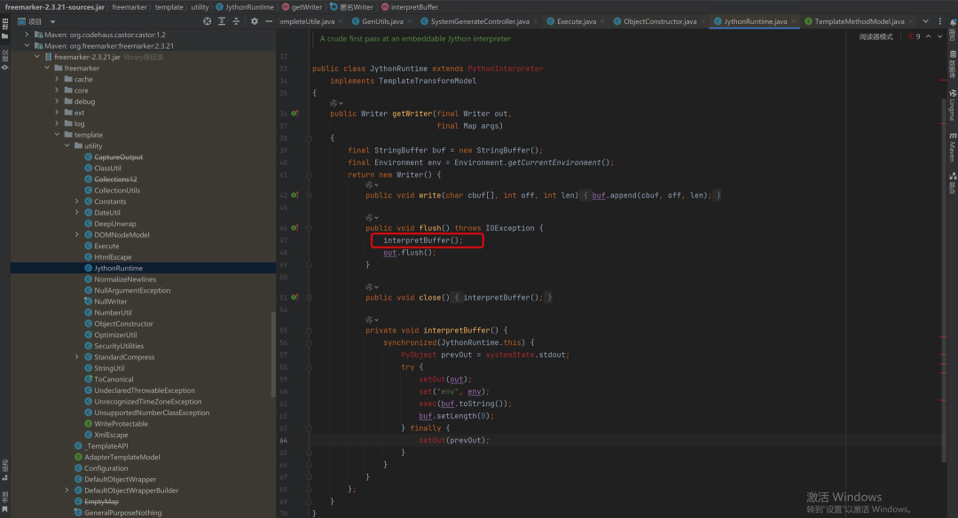Jump to previous highlighted error arrow
The height and width of the screenshot is (518, 958).
point(929,36)
